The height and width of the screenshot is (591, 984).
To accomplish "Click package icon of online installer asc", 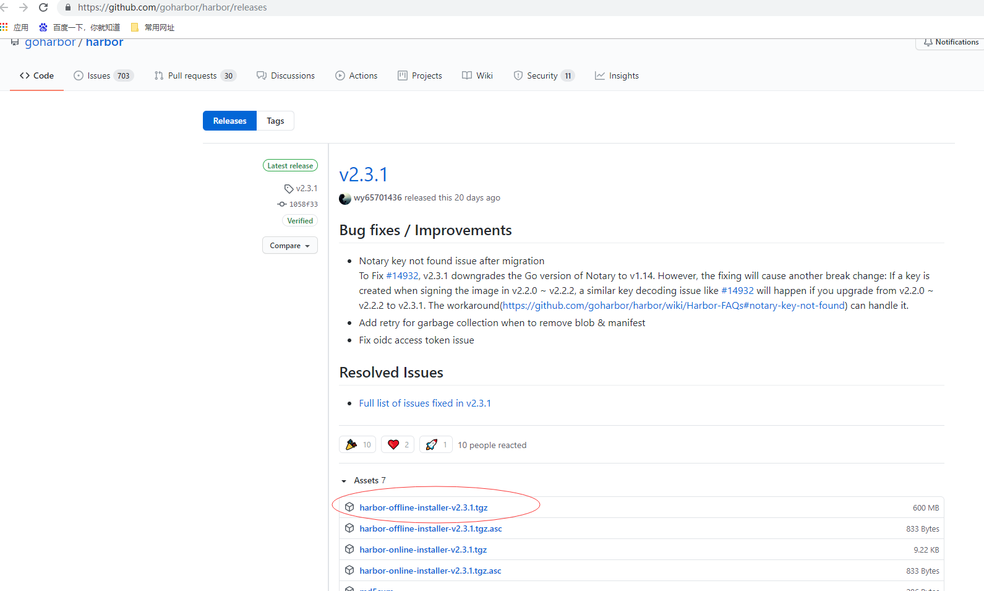I will point(349,570).
